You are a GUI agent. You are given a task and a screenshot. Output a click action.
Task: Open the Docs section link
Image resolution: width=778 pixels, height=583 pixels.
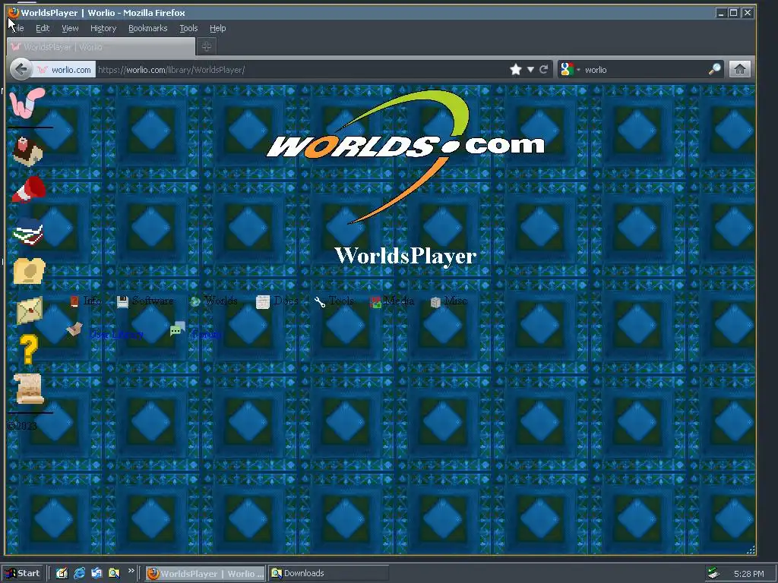[286, 301]
